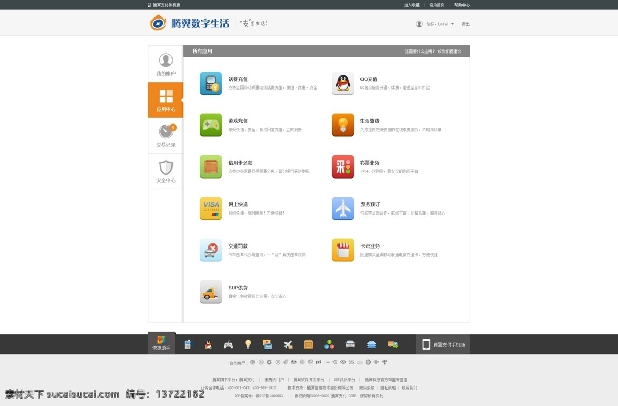The width and height of the screenshot is (618, 406).
Task: Open the 交易记录 sidebar tab
Action: click(x=166, y=136)
